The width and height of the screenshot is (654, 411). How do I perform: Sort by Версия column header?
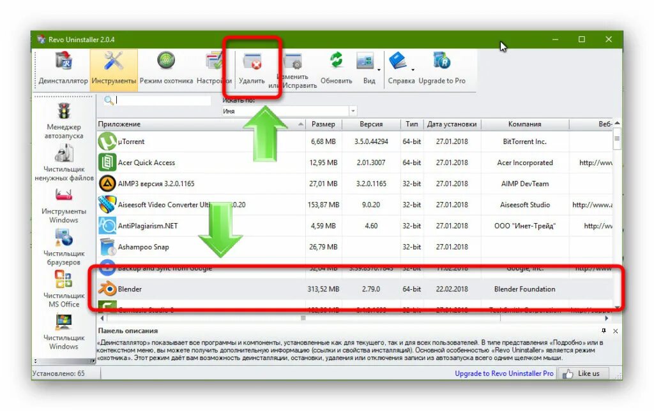[371, 124]
